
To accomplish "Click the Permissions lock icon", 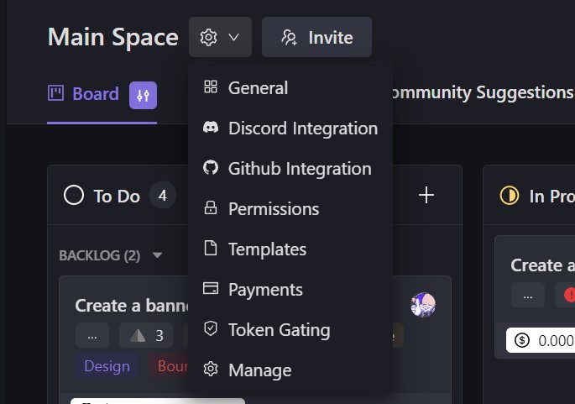I will coord(211,209).
